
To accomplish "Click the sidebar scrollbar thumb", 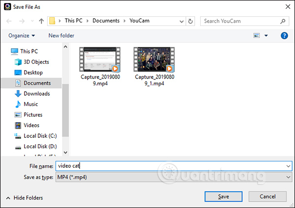I will click(65, 110).
